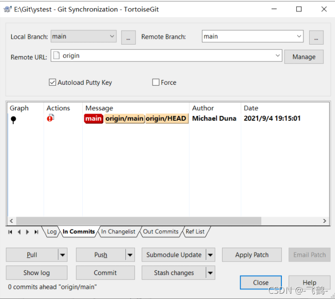Open the Pull button dropdown arrow
The image size is (335, 299).
pyautogui.click(x=63, y=255)
